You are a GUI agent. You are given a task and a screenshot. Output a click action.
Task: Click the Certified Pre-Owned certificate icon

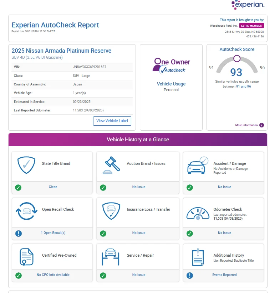click(x=26, y=257)
